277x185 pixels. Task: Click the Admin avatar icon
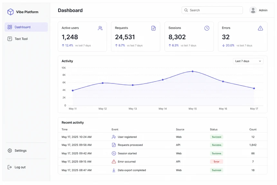(x=253, y=10)
